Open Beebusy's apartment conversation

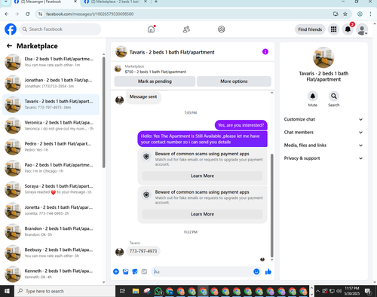point(51,253)
